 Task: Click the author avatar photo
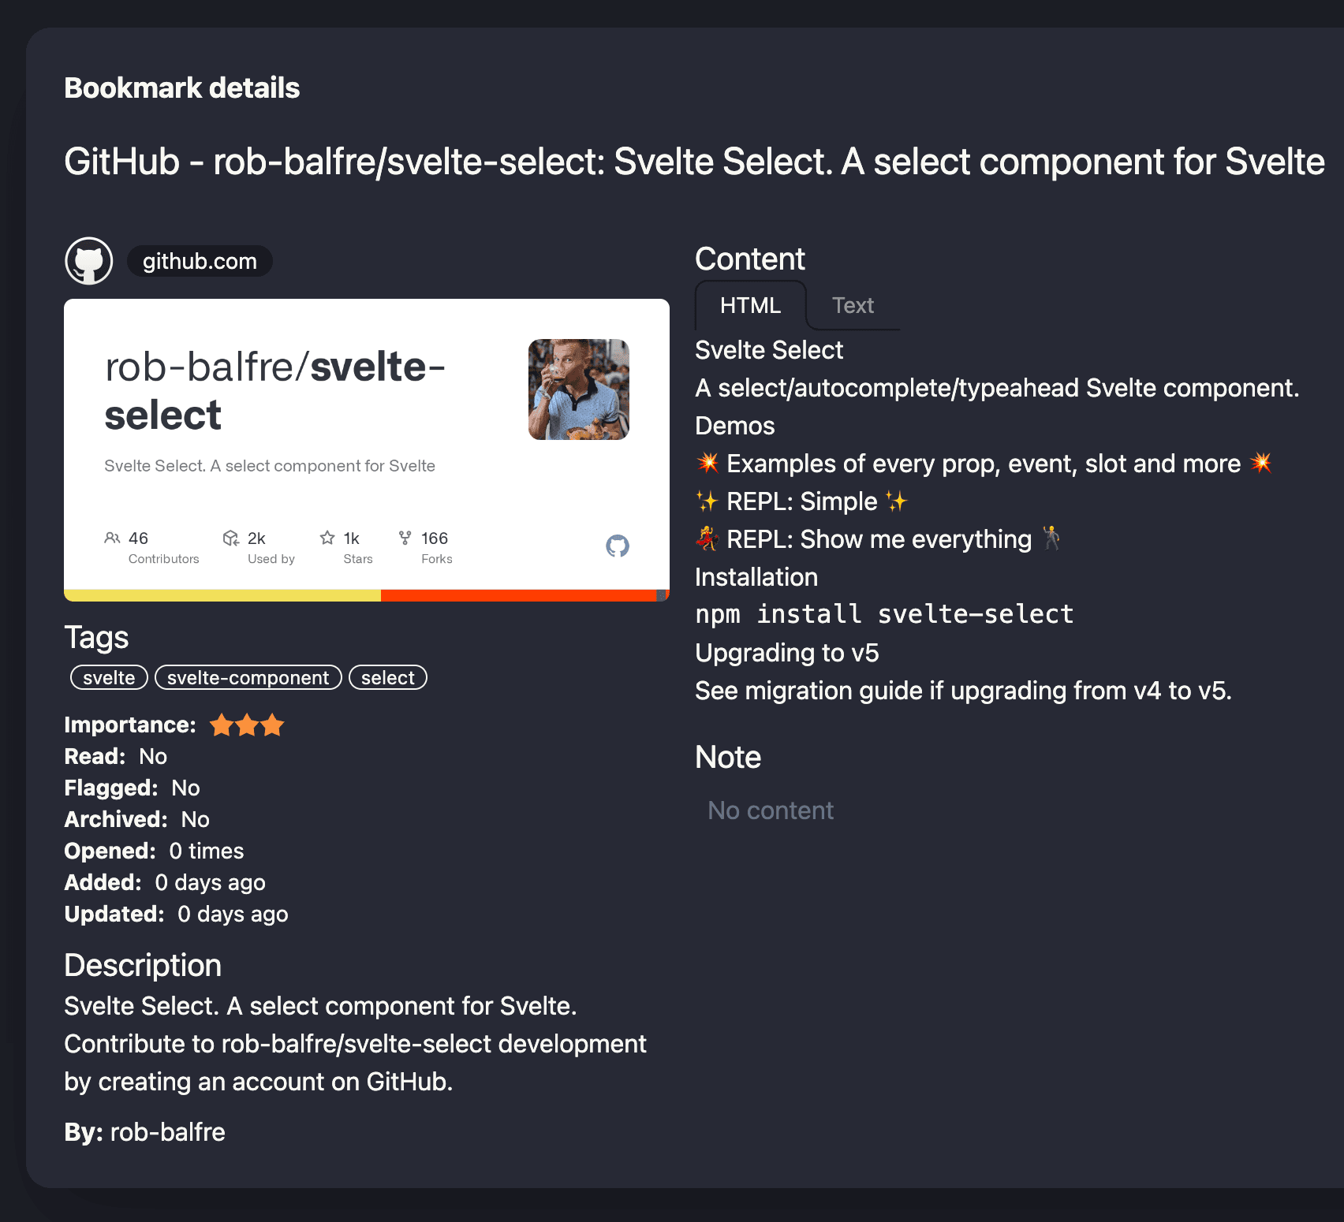pos(579,389)
